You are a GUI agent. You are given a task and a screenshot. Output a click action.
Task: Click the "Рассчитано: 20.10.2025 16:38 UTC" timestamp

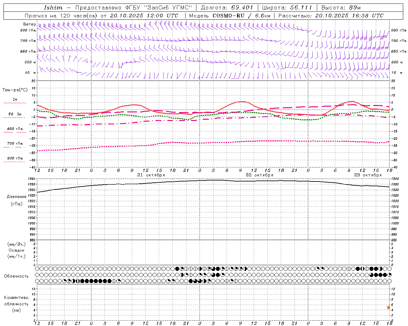coord(331,16)
